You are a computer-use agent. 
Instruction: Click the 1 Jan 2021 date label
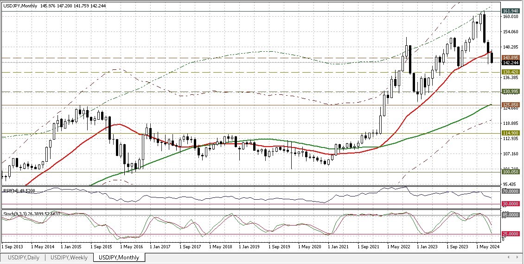tap(339, 247)
